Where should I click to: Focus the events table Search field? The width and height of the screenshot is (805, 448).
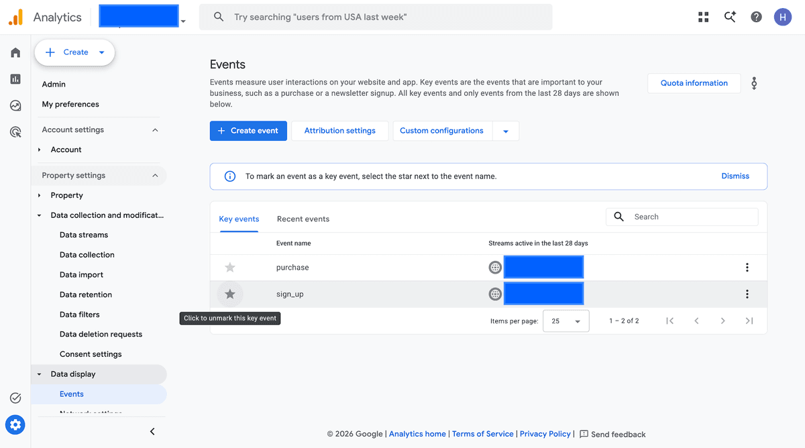(x=682, y=217)
